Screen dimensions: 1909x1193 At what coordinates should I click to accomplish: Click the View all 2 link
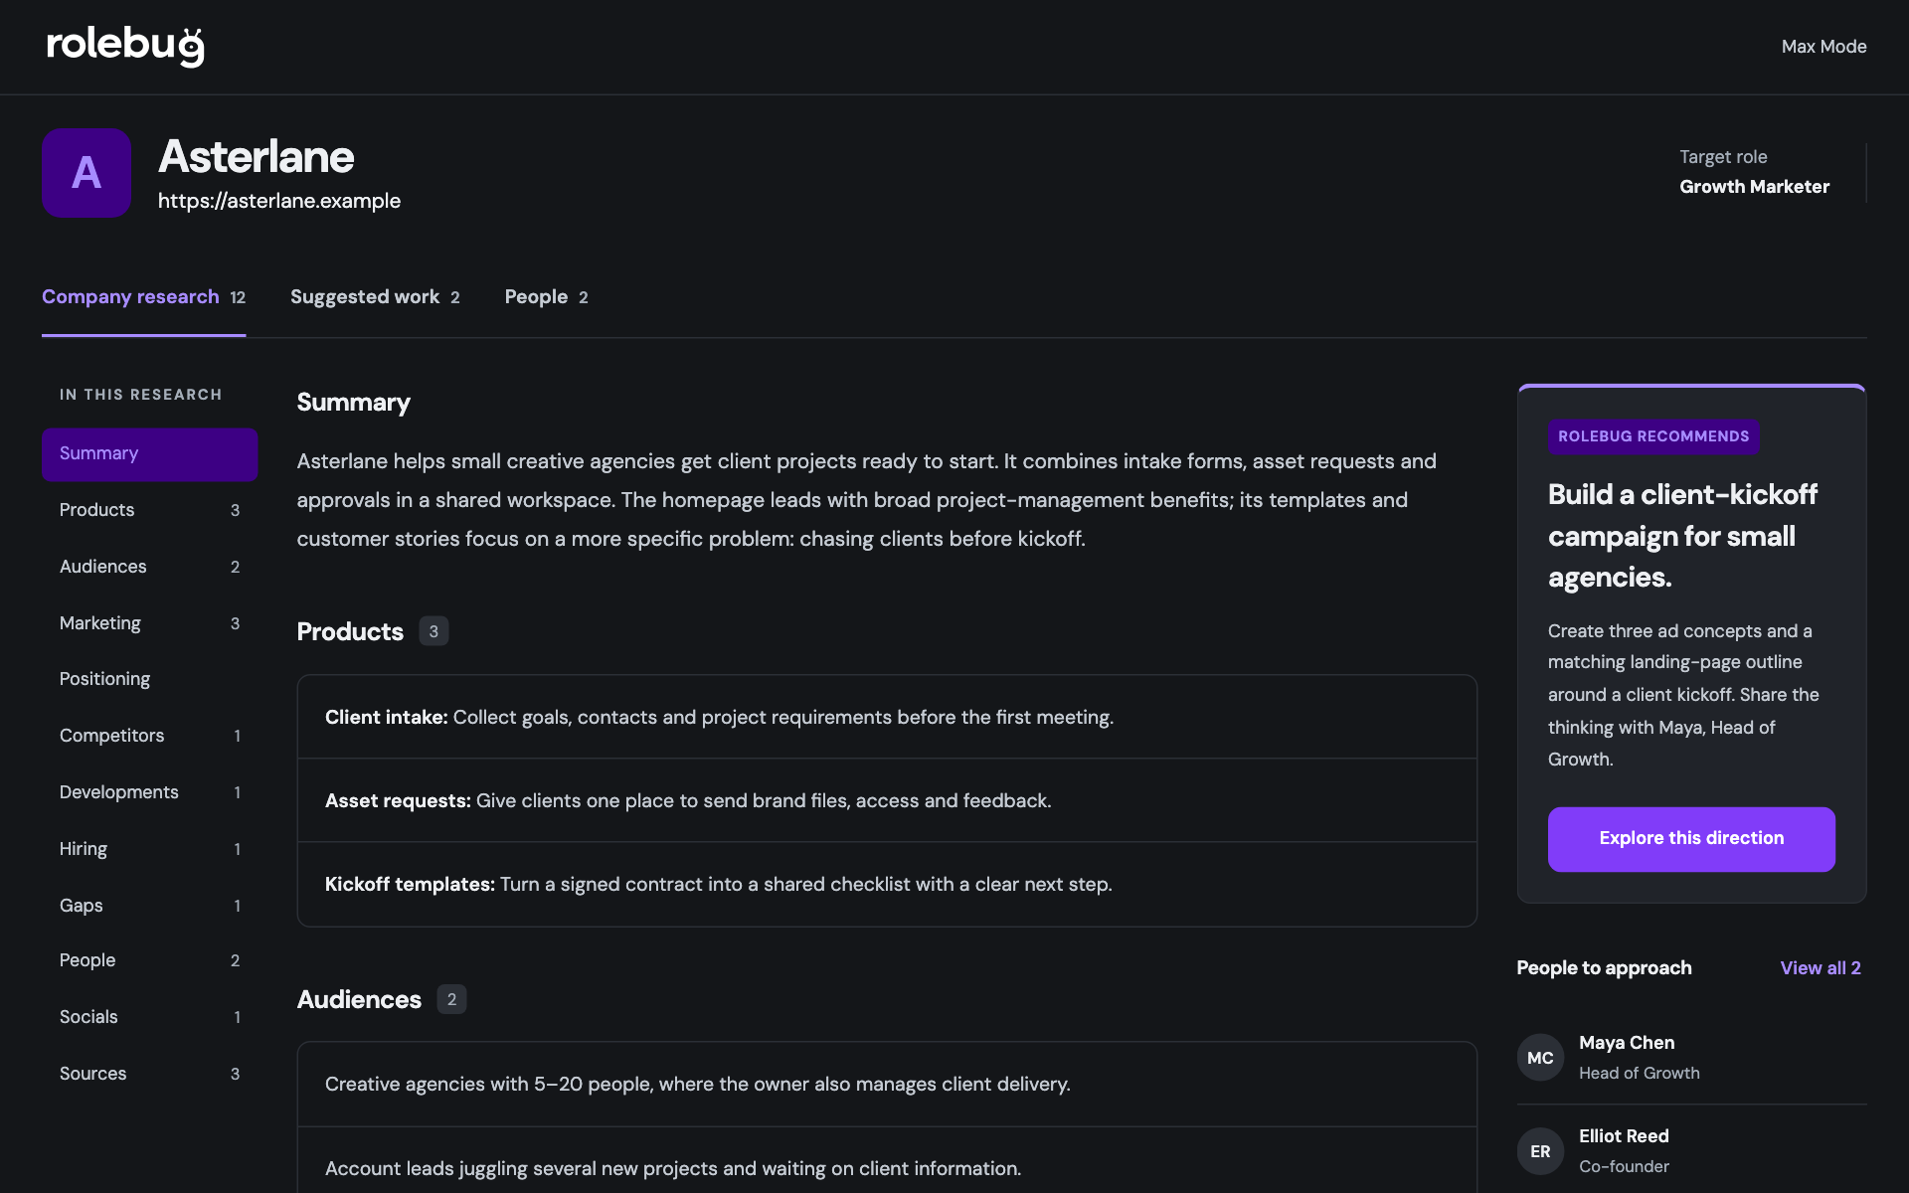click(x=1821, y=968)
